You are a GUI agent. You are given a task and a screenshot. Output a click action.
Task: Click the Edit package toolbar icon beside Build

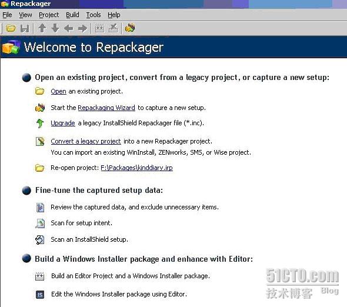114,28
